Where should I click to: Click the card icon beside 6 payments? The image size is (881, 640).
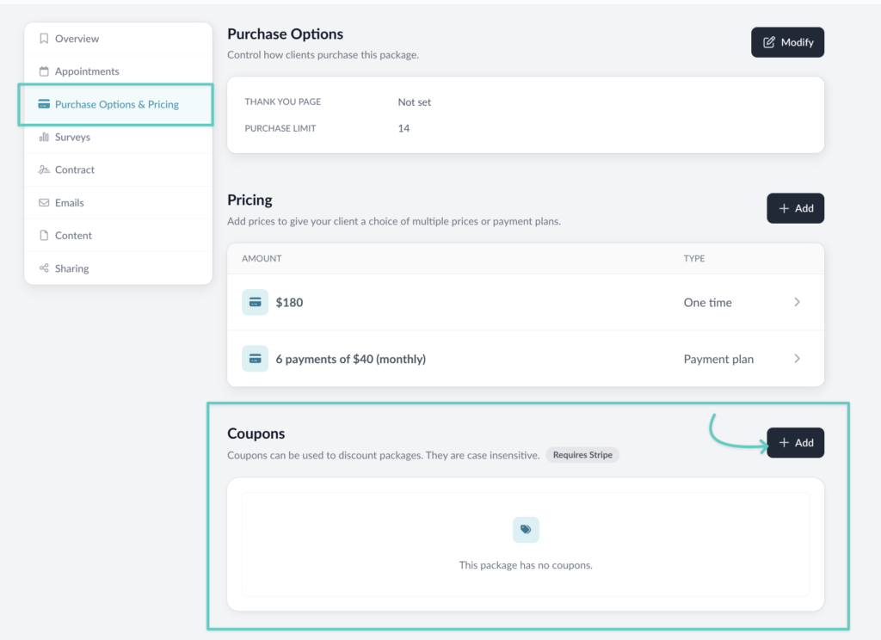tap(255, 359)
